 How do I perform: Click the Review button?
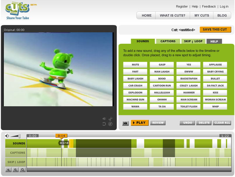coord(158,123)
